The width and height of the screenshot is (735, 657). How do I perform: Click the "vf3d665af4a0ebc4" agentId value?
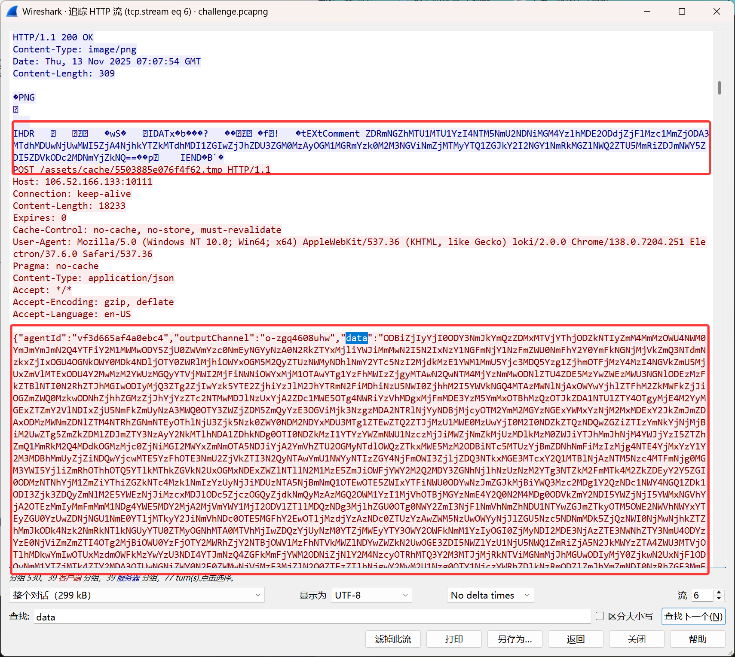pos(120,338)
